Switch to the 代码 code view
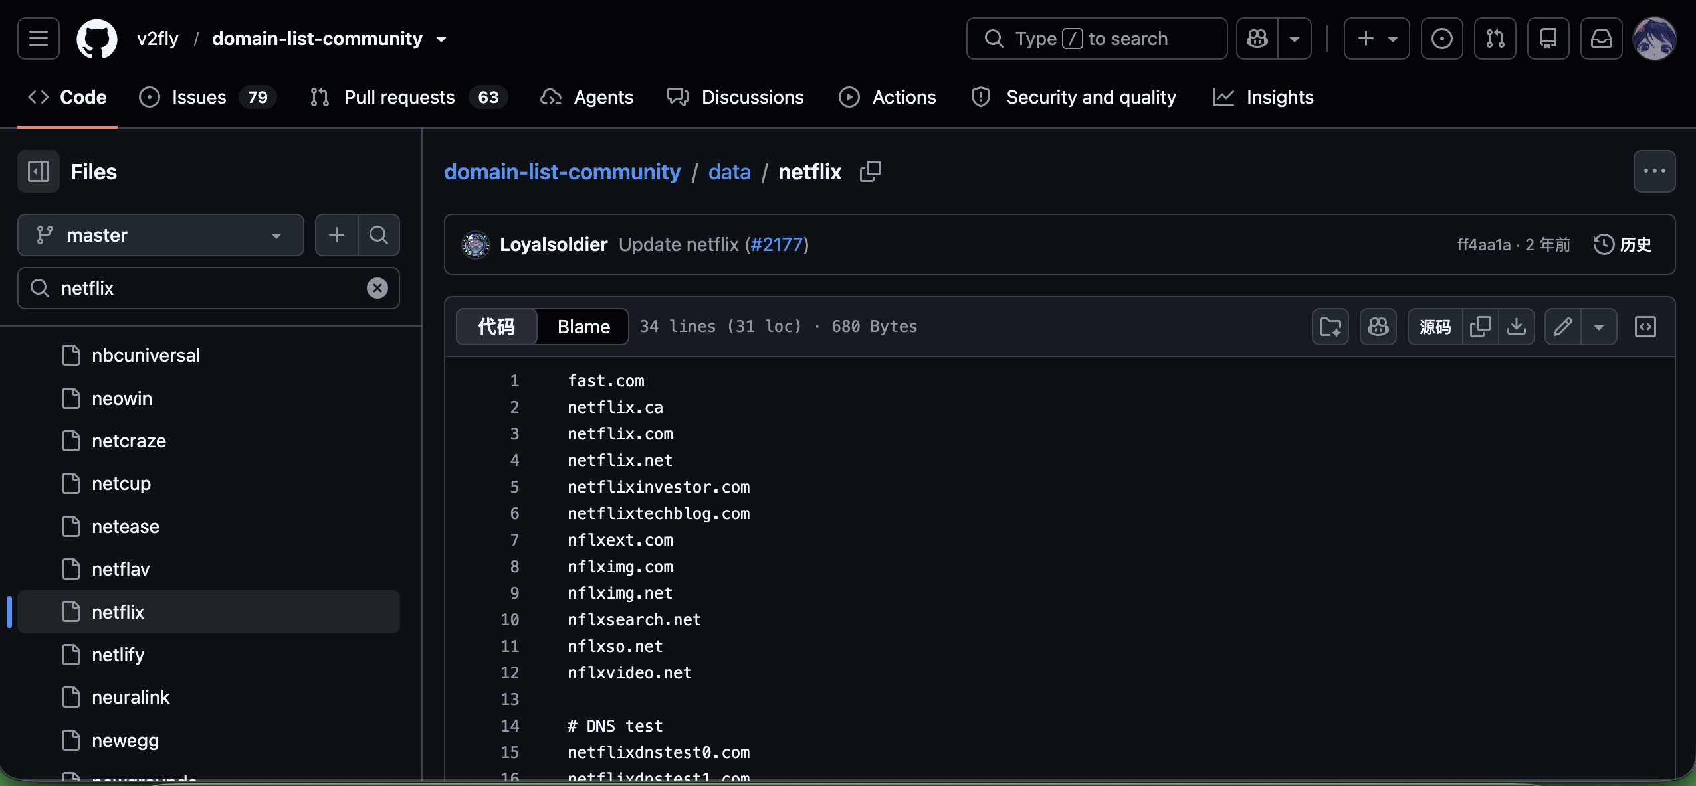 496,327
